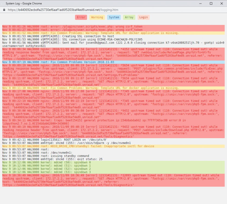Click 'mdcmd (51): spindown 1' line
This screenshot has height=204, width=227.
coord(113,166)
